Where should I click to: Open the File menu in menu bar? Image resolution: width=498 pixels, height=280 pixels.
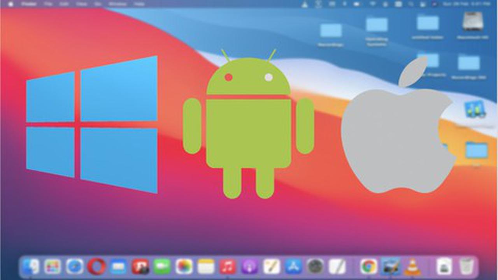point(48,4)
